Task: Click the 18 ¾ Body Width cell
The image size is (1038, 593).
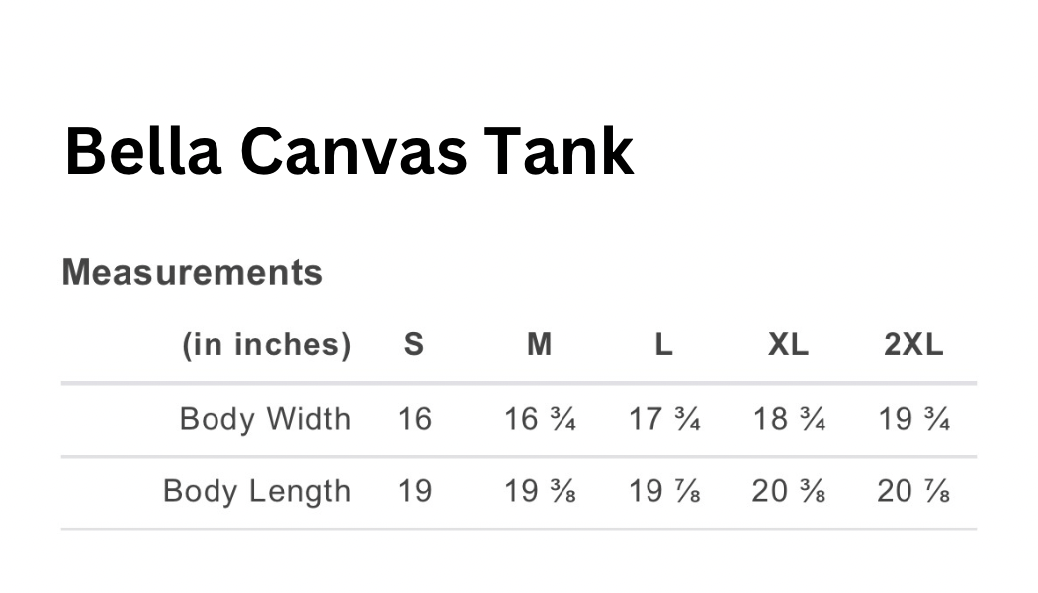Action: (789, 419)
